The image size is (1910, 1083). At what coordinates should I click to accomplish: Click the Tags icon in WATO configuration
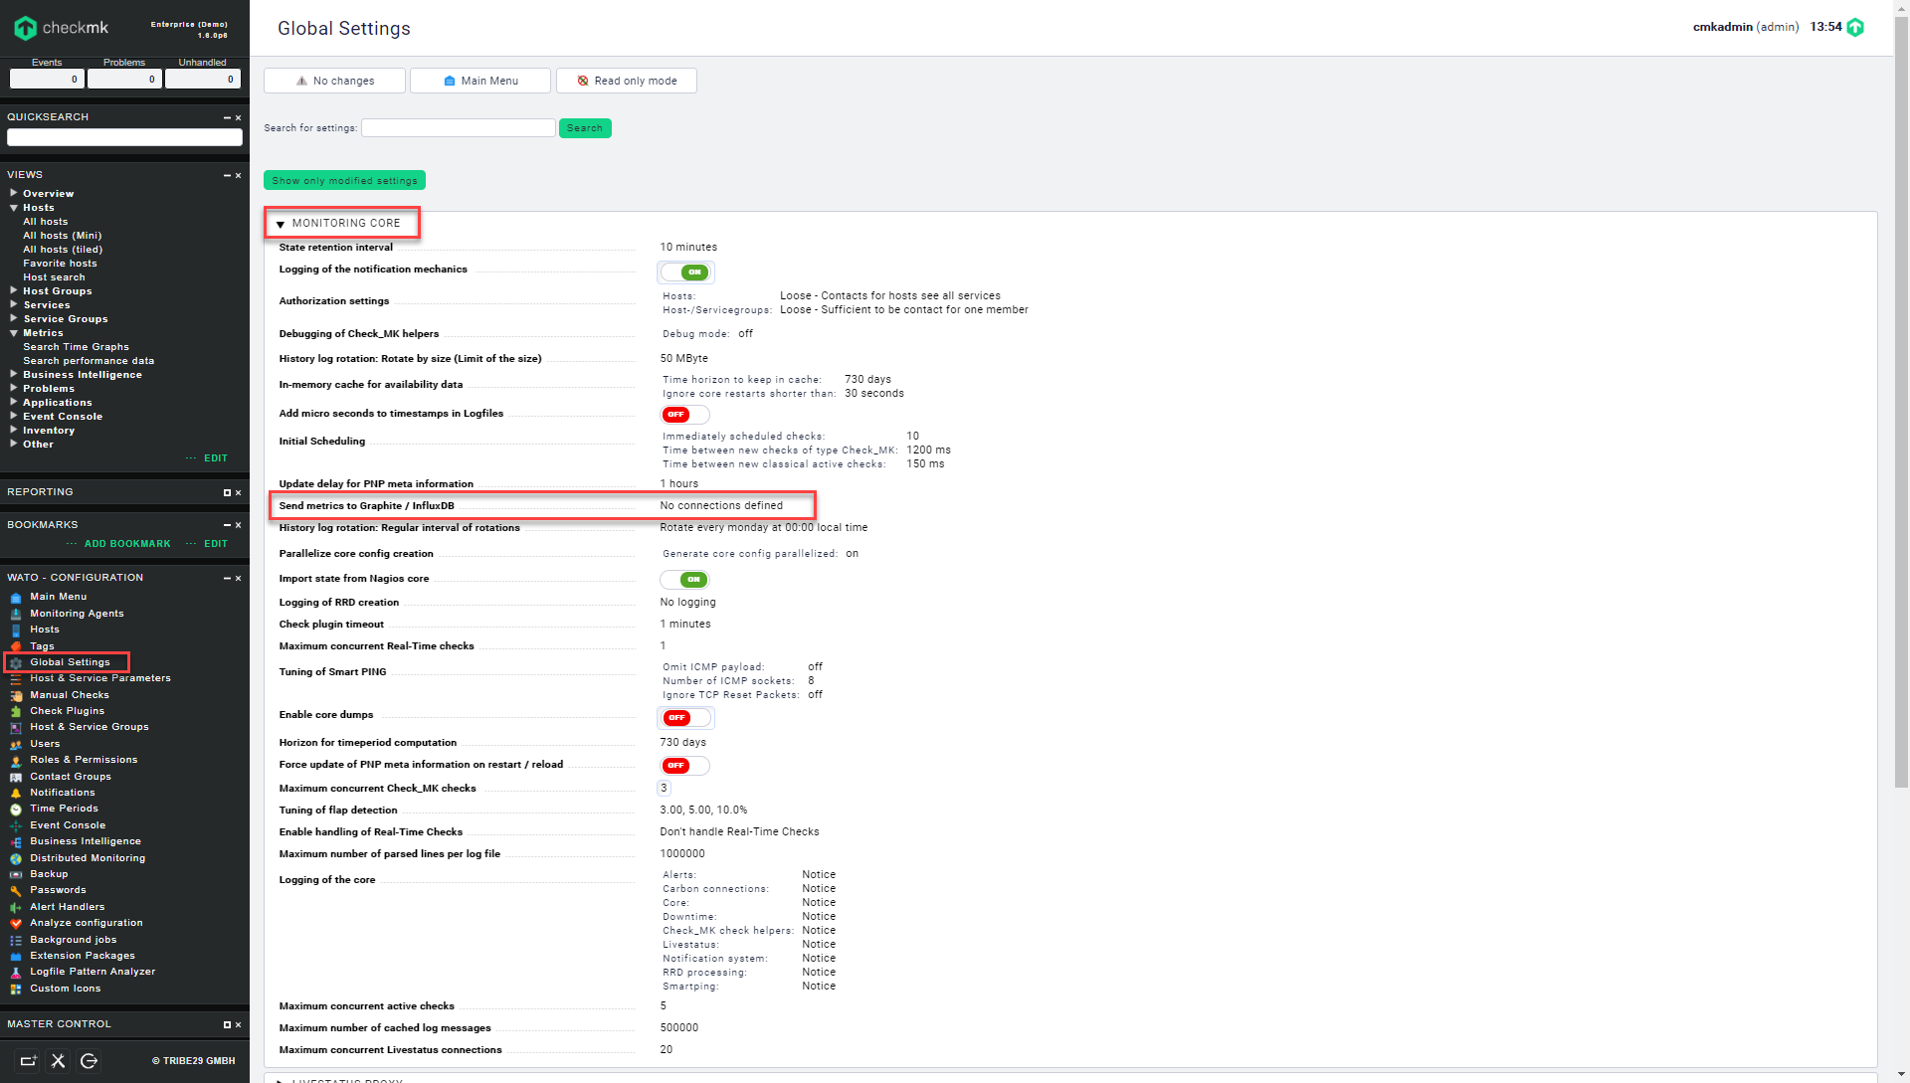[16, 646]
